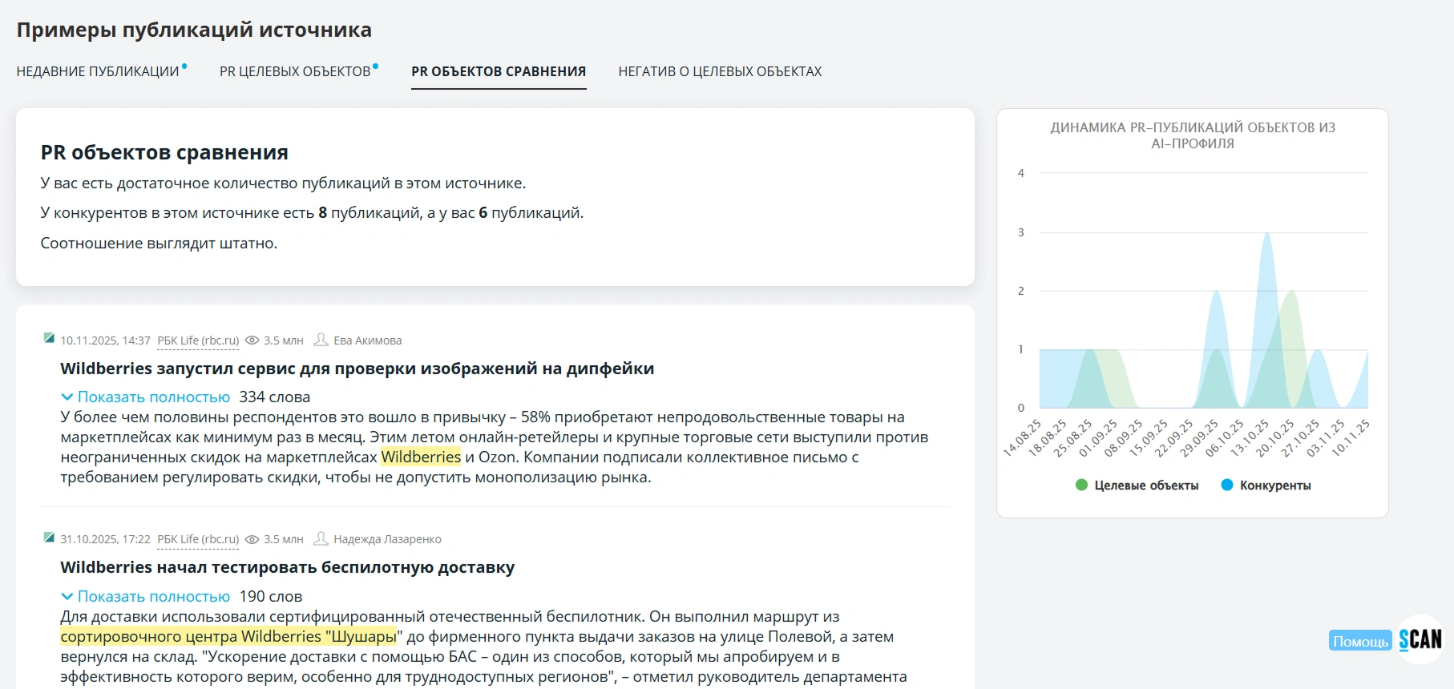Open РБК Life source link in first article
Viewport: 1454px width, 689px height.
[198, 340]
